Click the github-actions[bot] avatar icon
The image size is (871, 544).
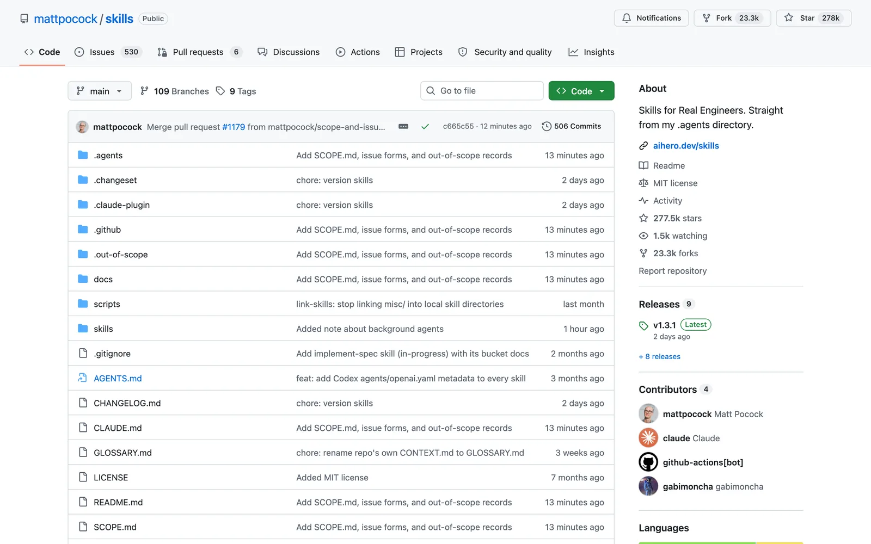[x=648, y=462]
